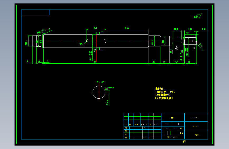Click the 5 dimension text near left baseline
This screenshot has width=229, height=149.
tap(48, 61)
